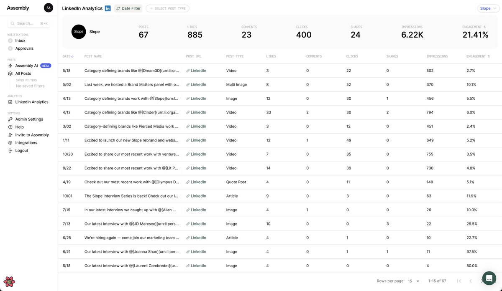Sort by the Post Name column header
Image resolution: width=502 pixels, height=291 pixels.
point(93,56)
